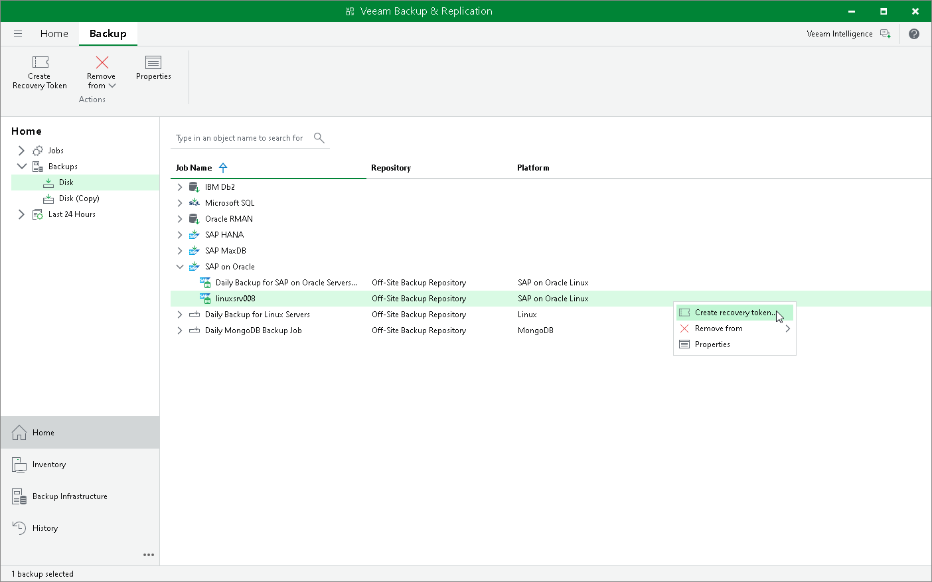This screenshot has width=932, height=582.
Task: Collapse the Backups tree node
Action: [21, 167]
